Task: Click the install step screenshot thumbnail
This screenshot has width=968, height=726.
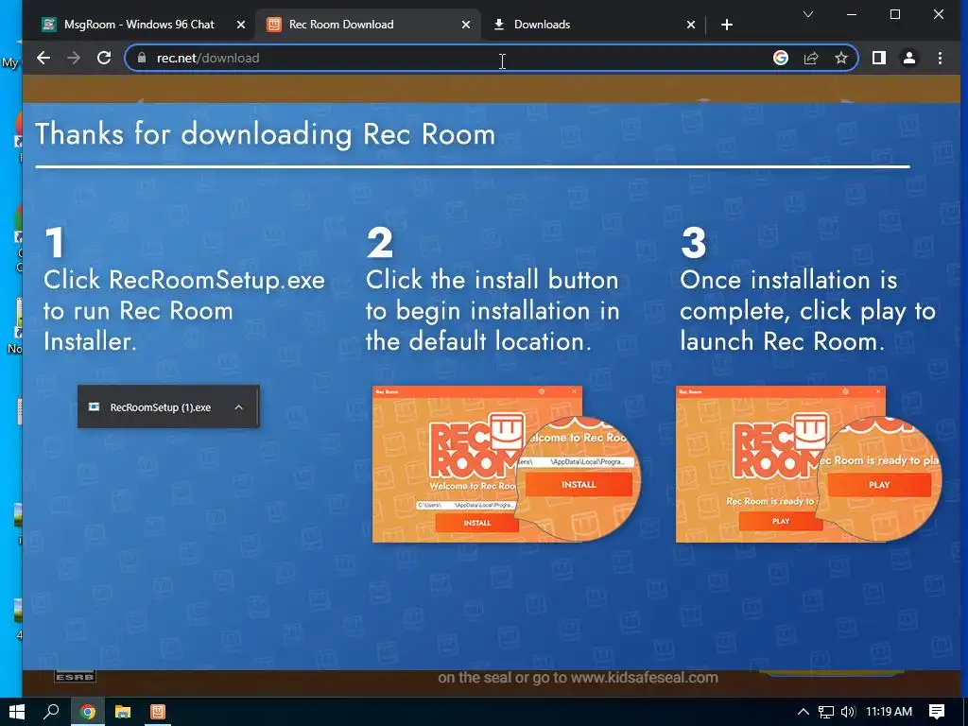Action: click(x=507, y=464)
